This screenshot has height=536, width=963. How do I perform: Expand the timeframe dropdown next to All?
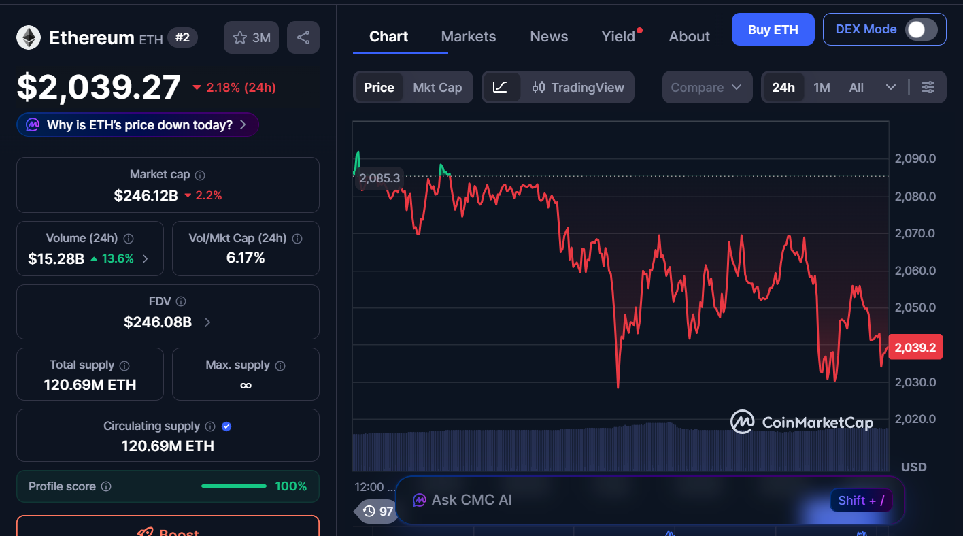coord(890,87)
